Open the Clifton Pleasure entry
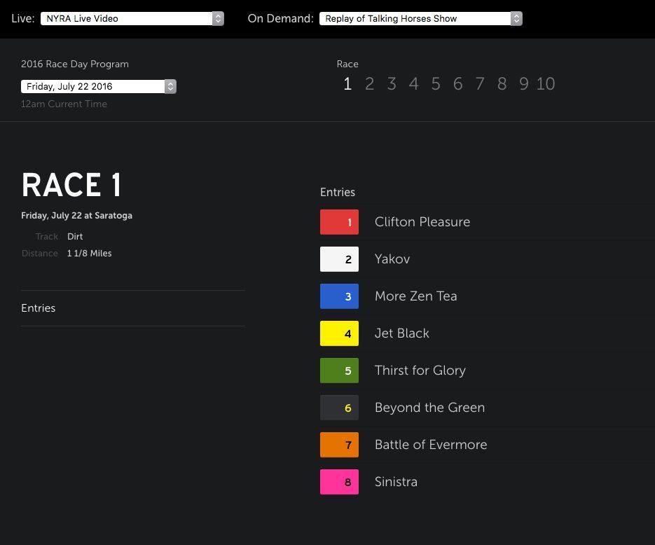Screen dimensions: 655x545 click(x=422, y=222)
